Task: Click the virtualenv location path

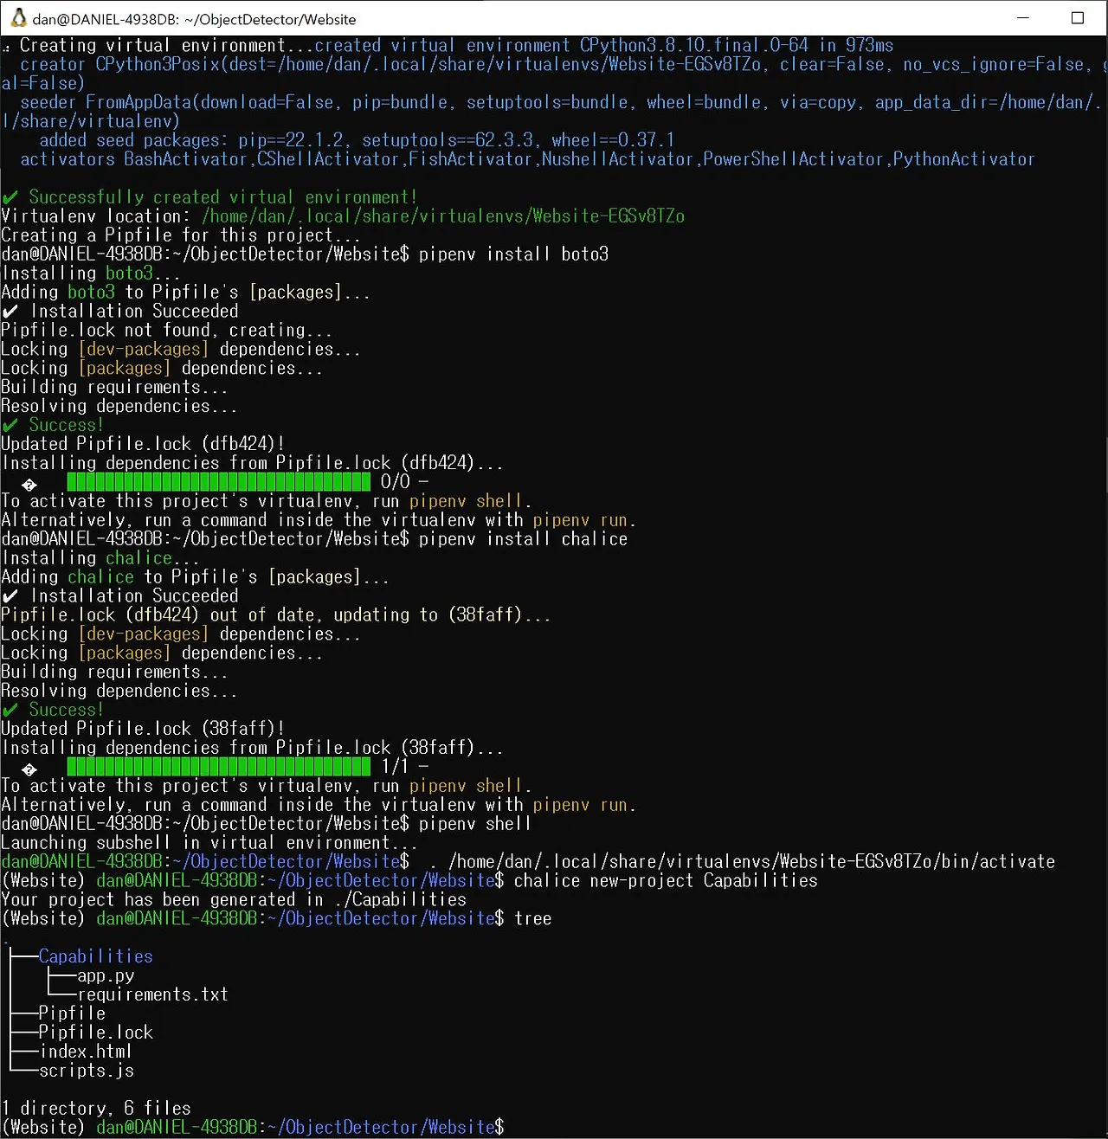Action: 443,216
